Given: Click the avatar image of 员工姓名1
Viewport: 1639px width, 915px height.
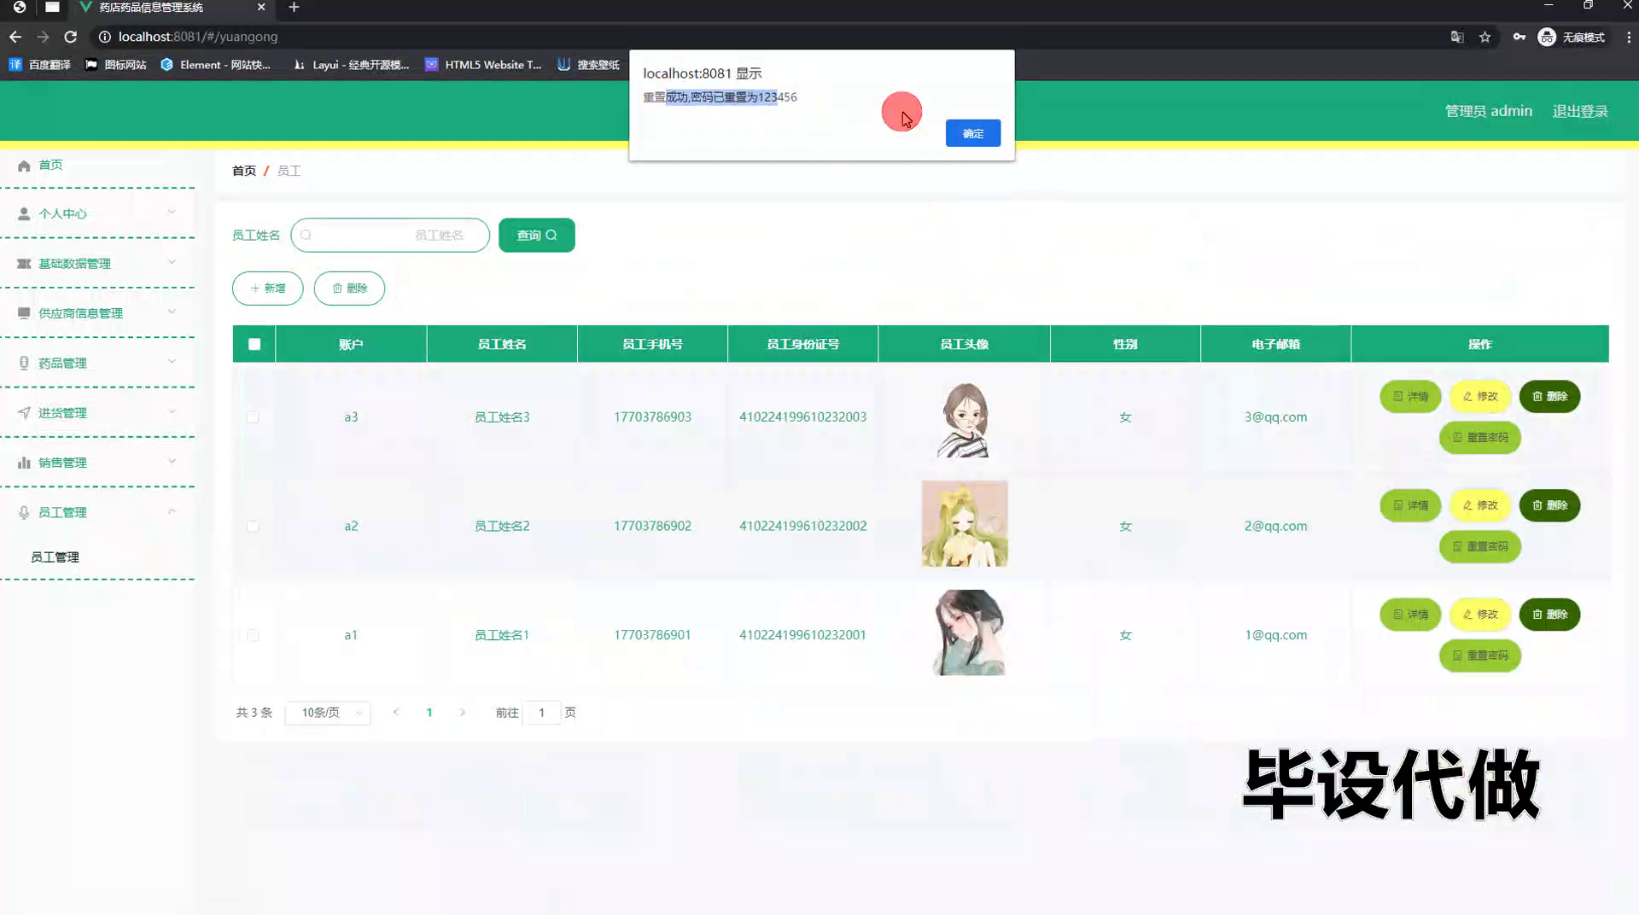Looking at the screenshot, I should tap(965, 632).
